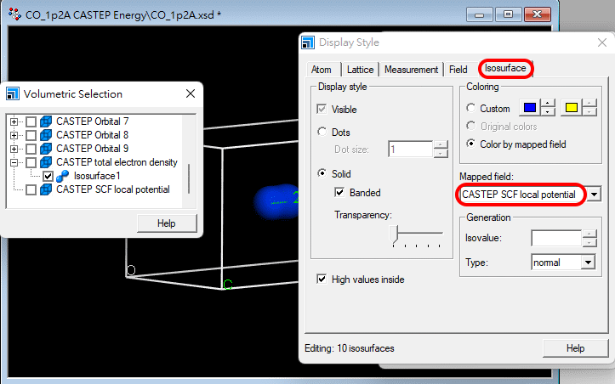Click the CO_1p2A document window icon

click(14, 14)
